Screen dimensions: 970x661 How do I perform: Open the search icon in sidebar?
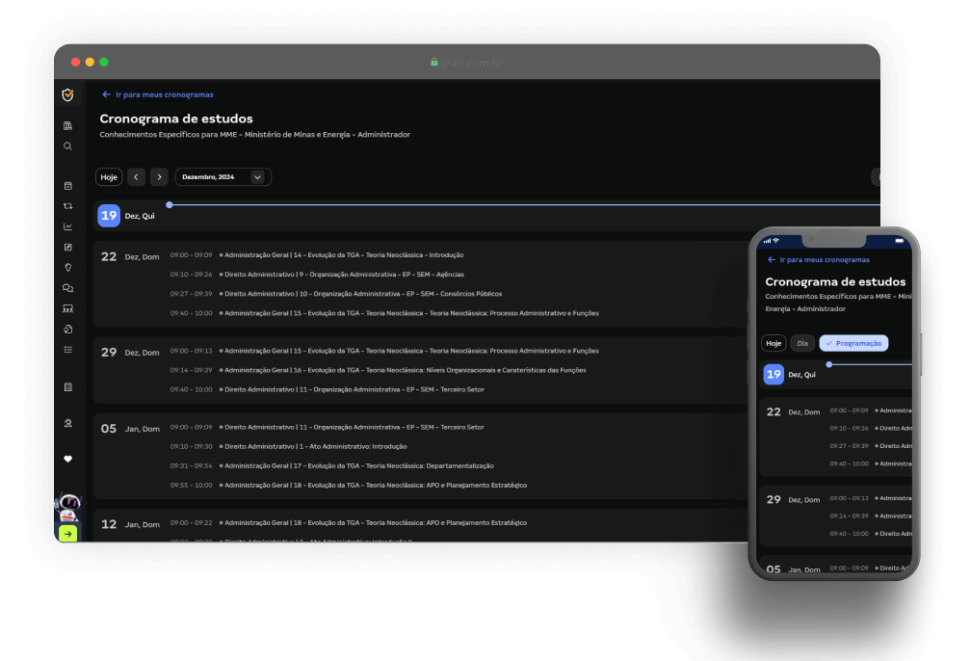click(x=67, y=146)
